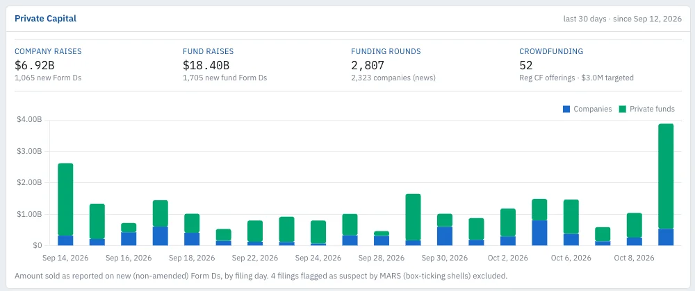
Task: Click '1,705 new fund Form Ds' subtext
Action: click(224, 78)
